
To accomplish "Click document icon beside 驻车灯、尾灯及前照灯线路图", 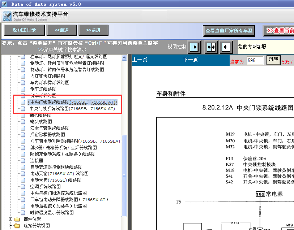I will pyautogui.click(x=23, y=57).
